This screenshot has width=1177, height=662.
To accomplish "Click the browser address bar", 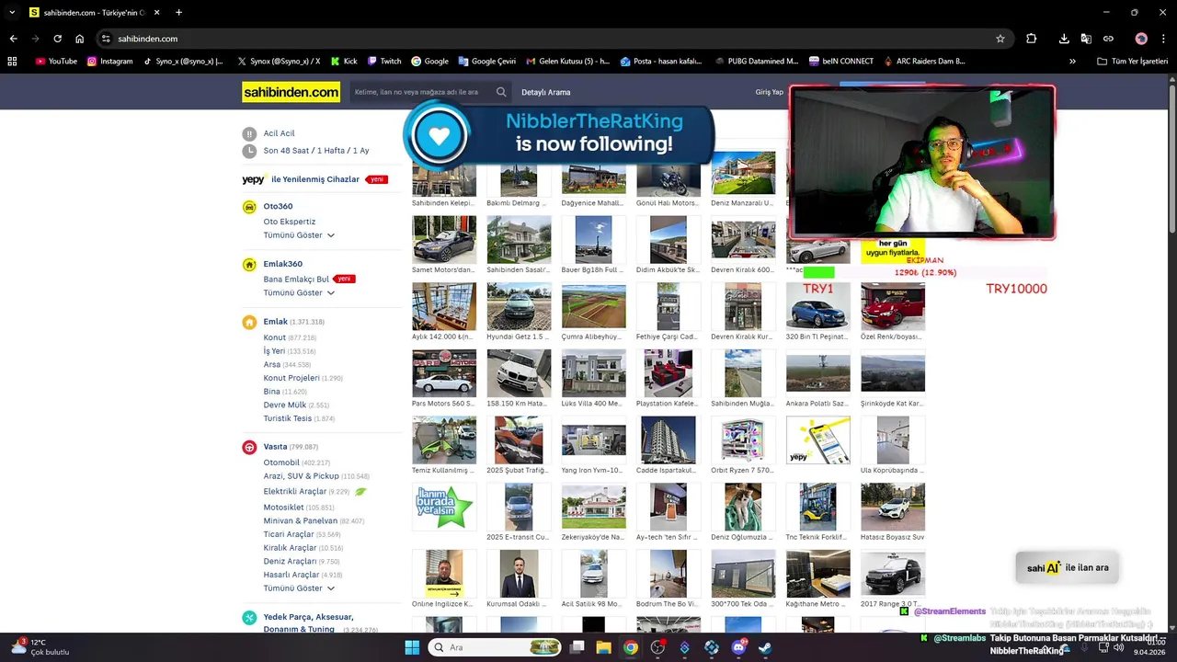I will pyautogui.click(x=552, y=39).
